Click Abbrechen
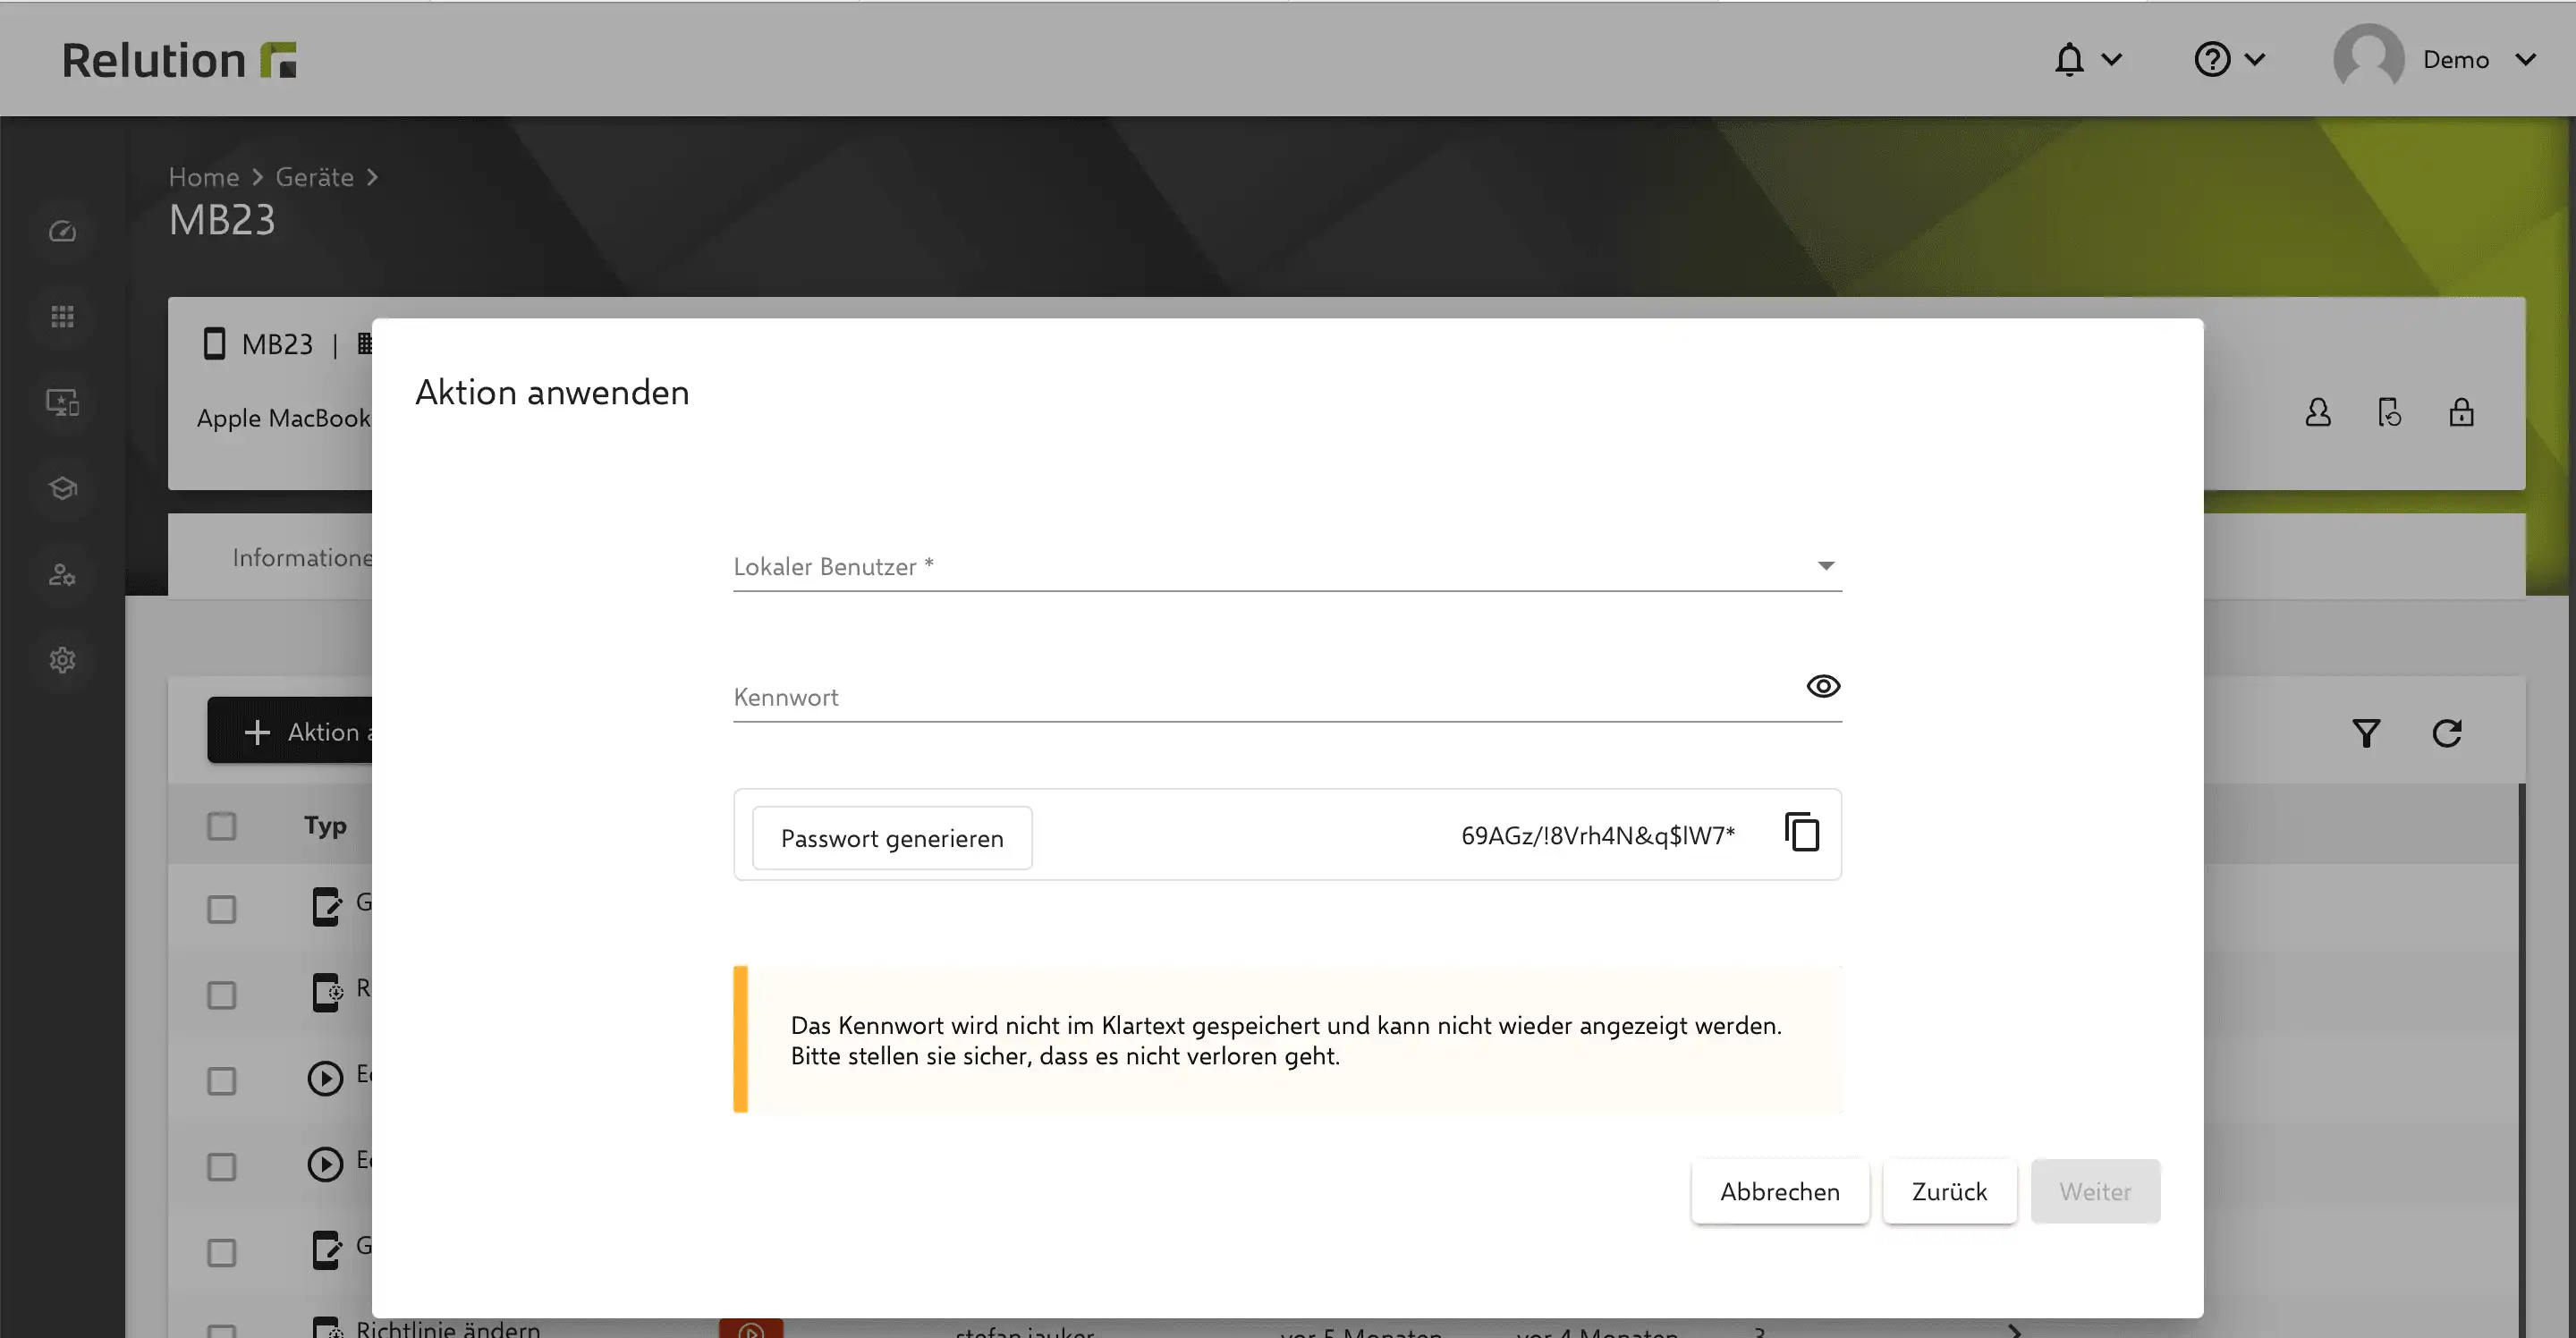This screenshot has width=2576, height=1338. [1780, 1191]
